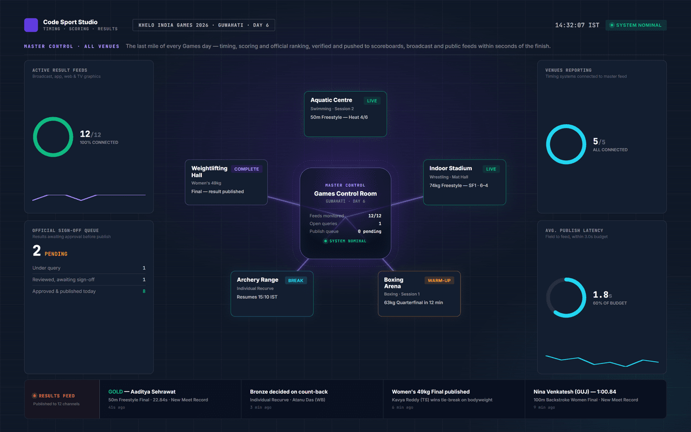Click the Open queries row
The image size is (691, 432).
point(345,224)
